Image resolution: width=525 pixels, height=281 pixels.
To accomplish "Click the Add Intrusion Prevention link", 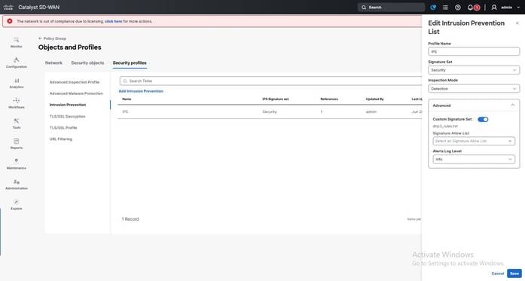I will (141, 91).
